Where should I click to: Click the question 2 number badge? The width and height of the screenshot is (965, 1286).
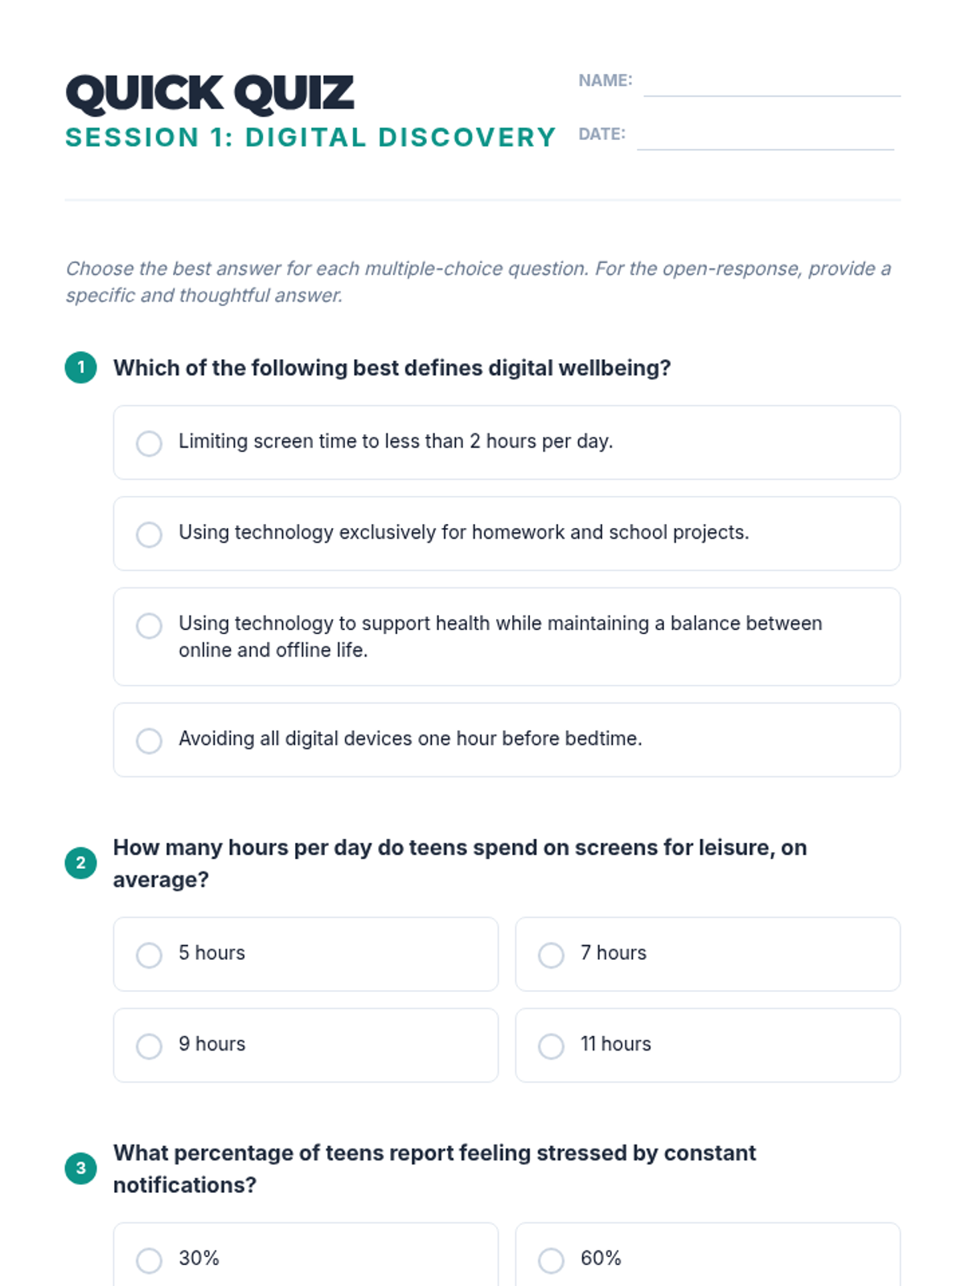pos(80,863)
